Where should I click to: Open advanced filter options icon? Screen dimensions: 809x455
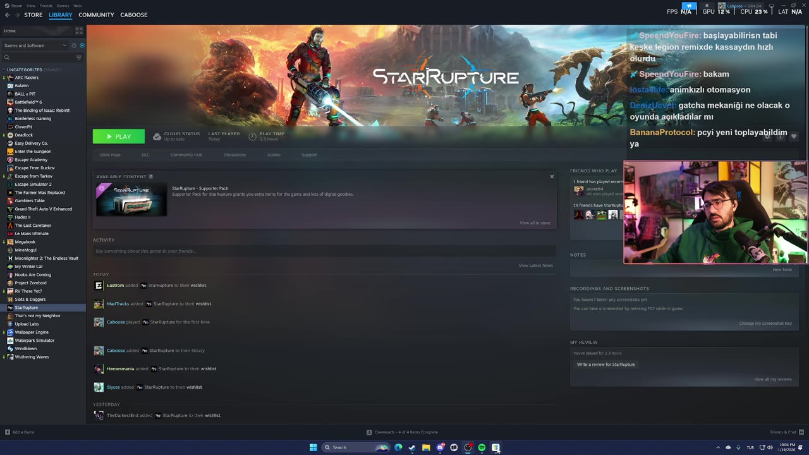(x=79, y=58)
